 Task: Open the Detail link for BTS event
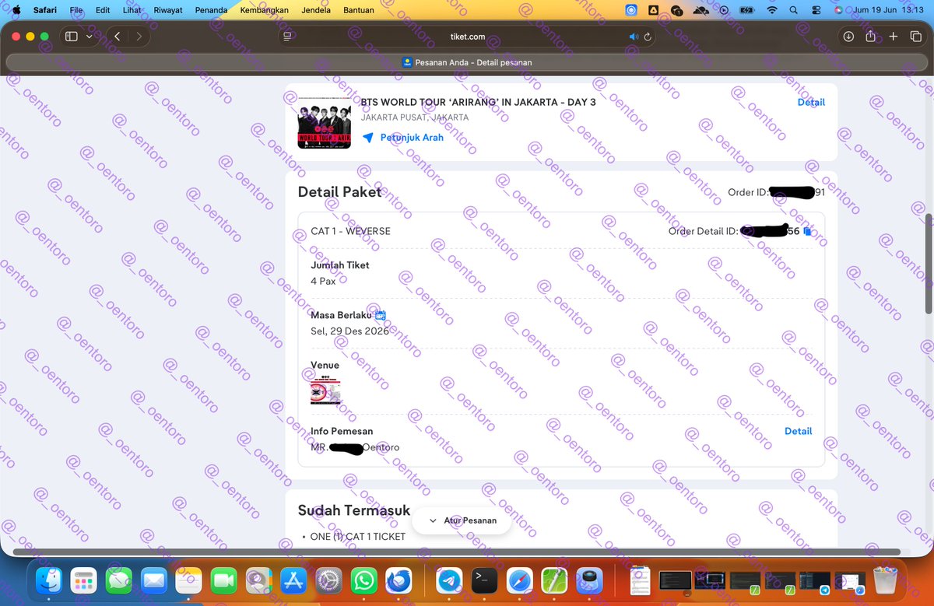click(811, 102)
